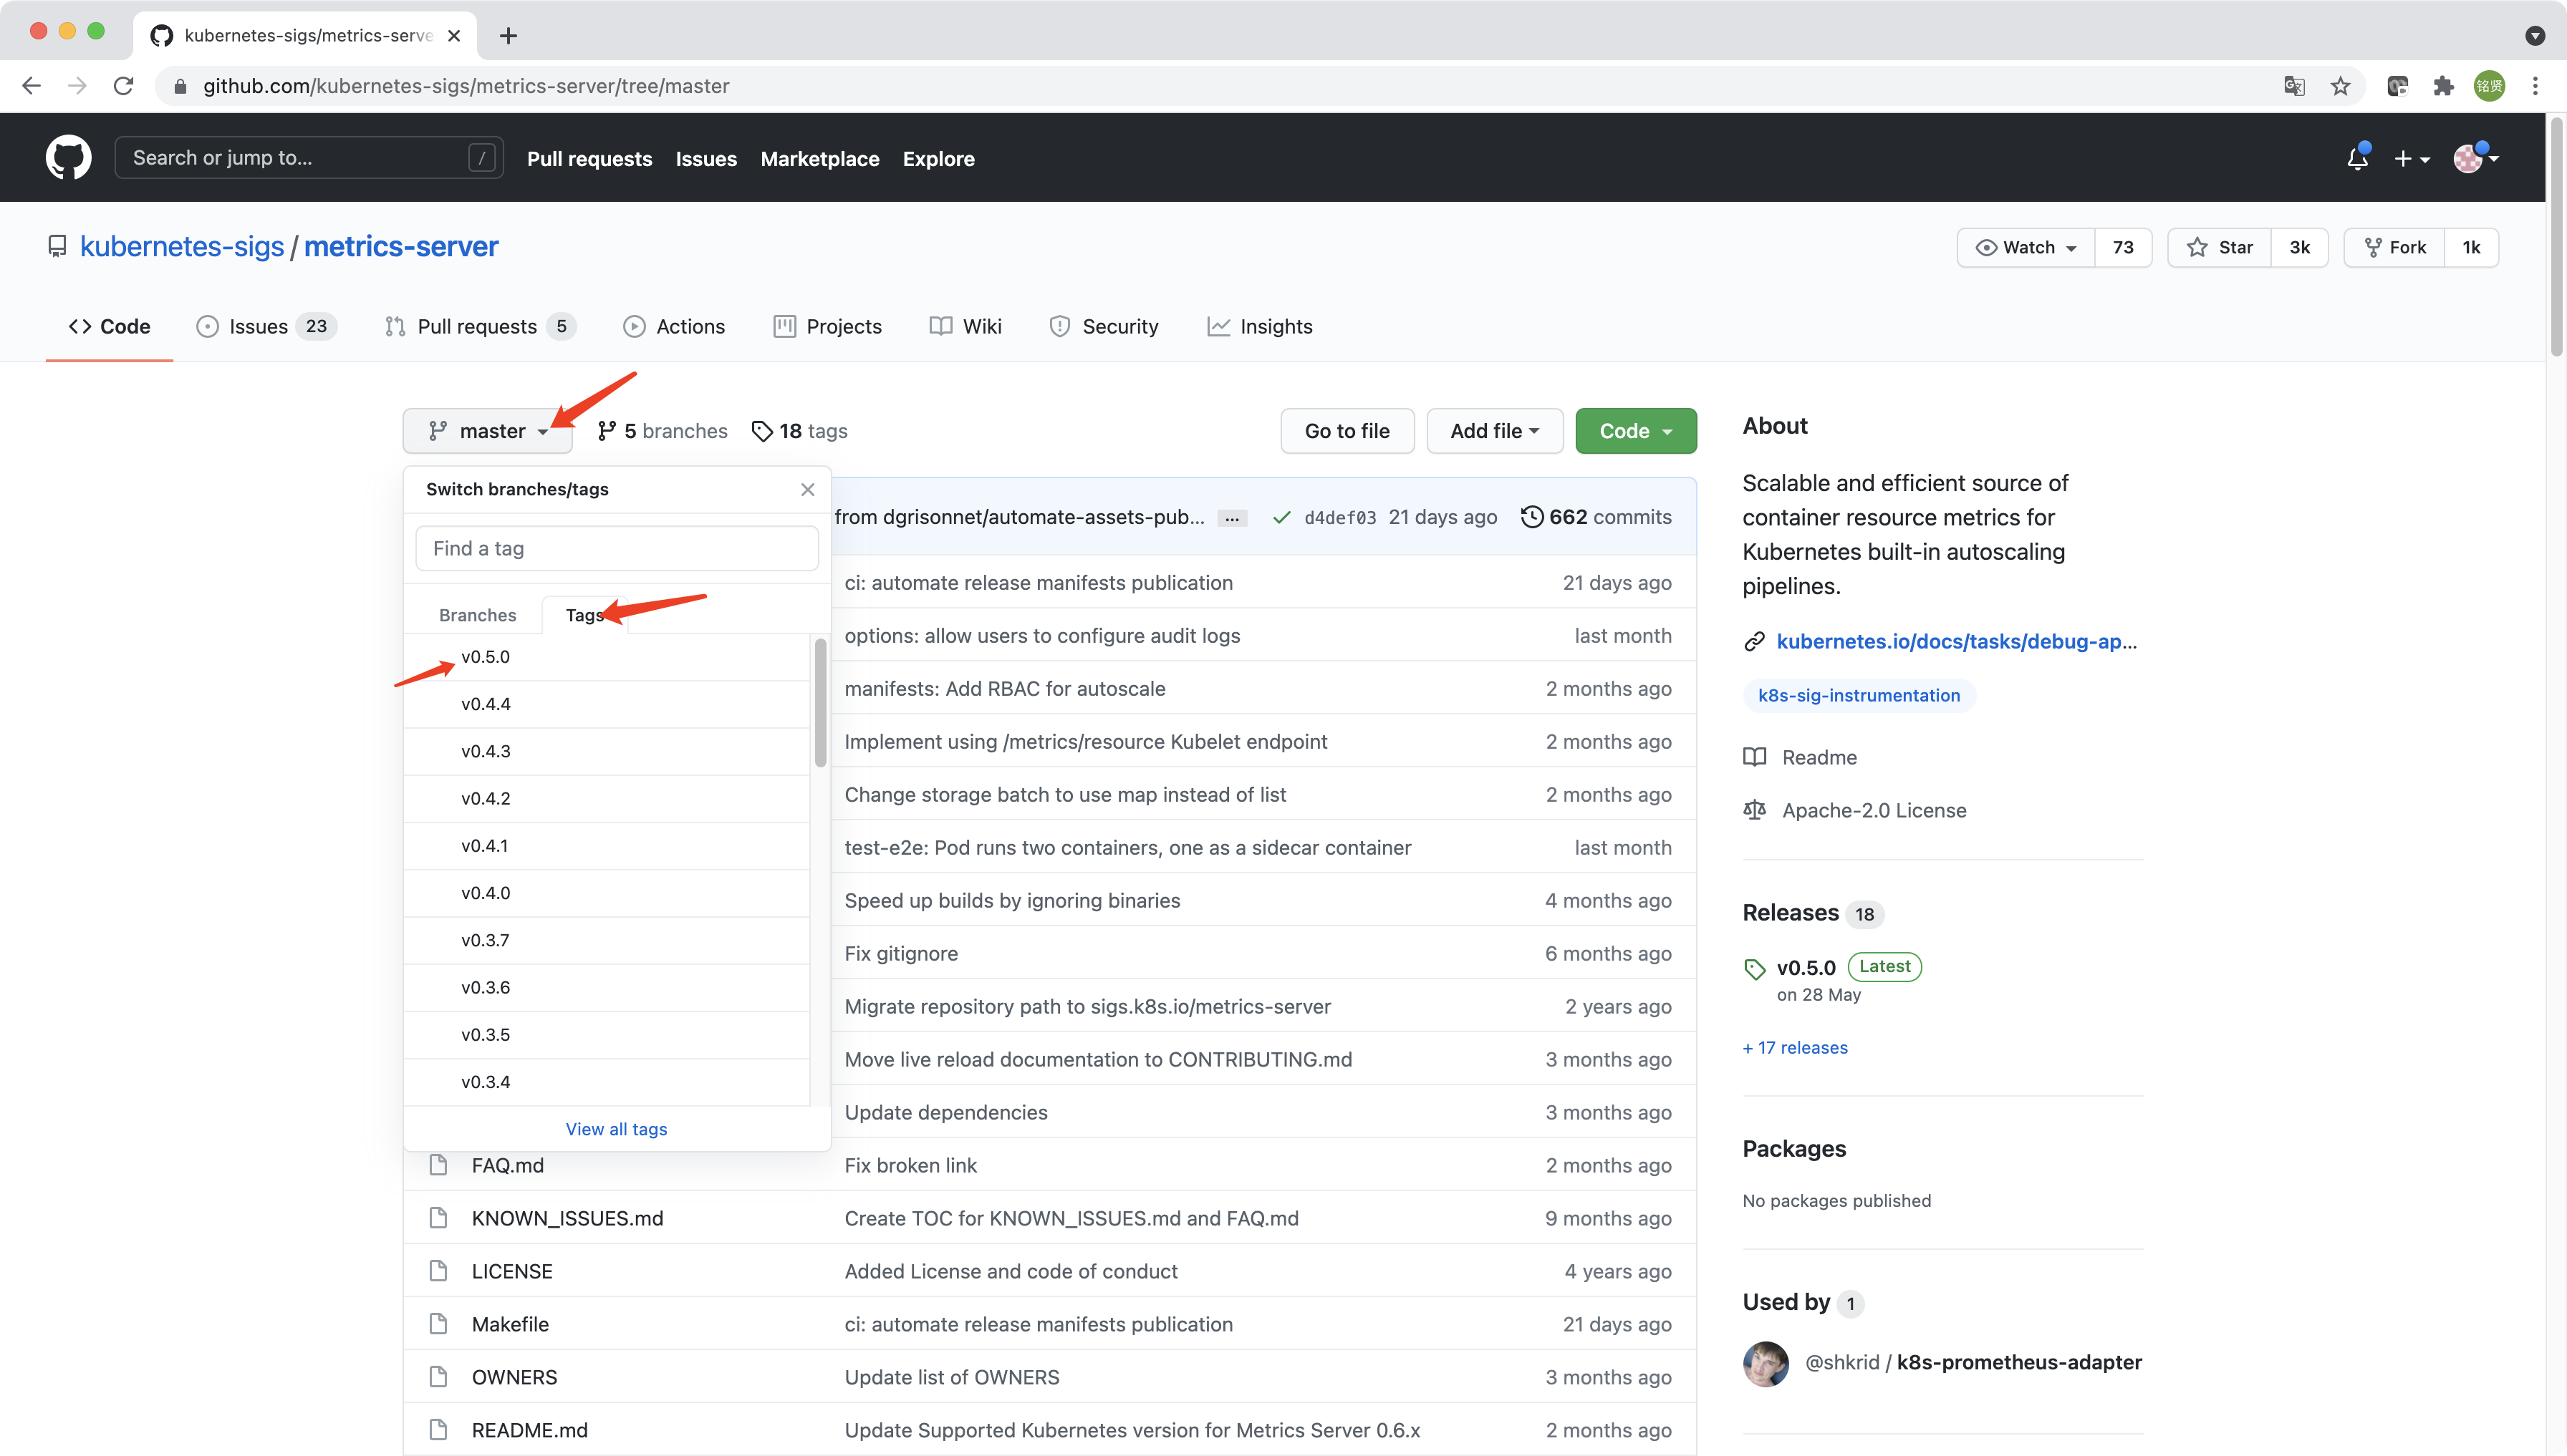Click the file icon next to LICENSE
2567x1456 pixels.
coord(438,1270)
